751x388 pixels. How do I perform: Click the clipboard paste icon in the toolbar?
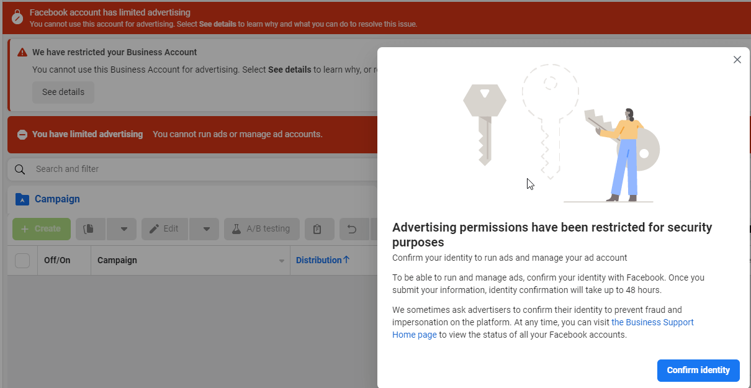(319, 228)
